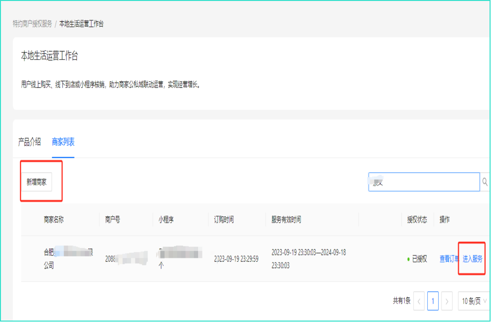Go to next page using right arrow
This screenshot has height=322, width=491.
click(447, 301)
